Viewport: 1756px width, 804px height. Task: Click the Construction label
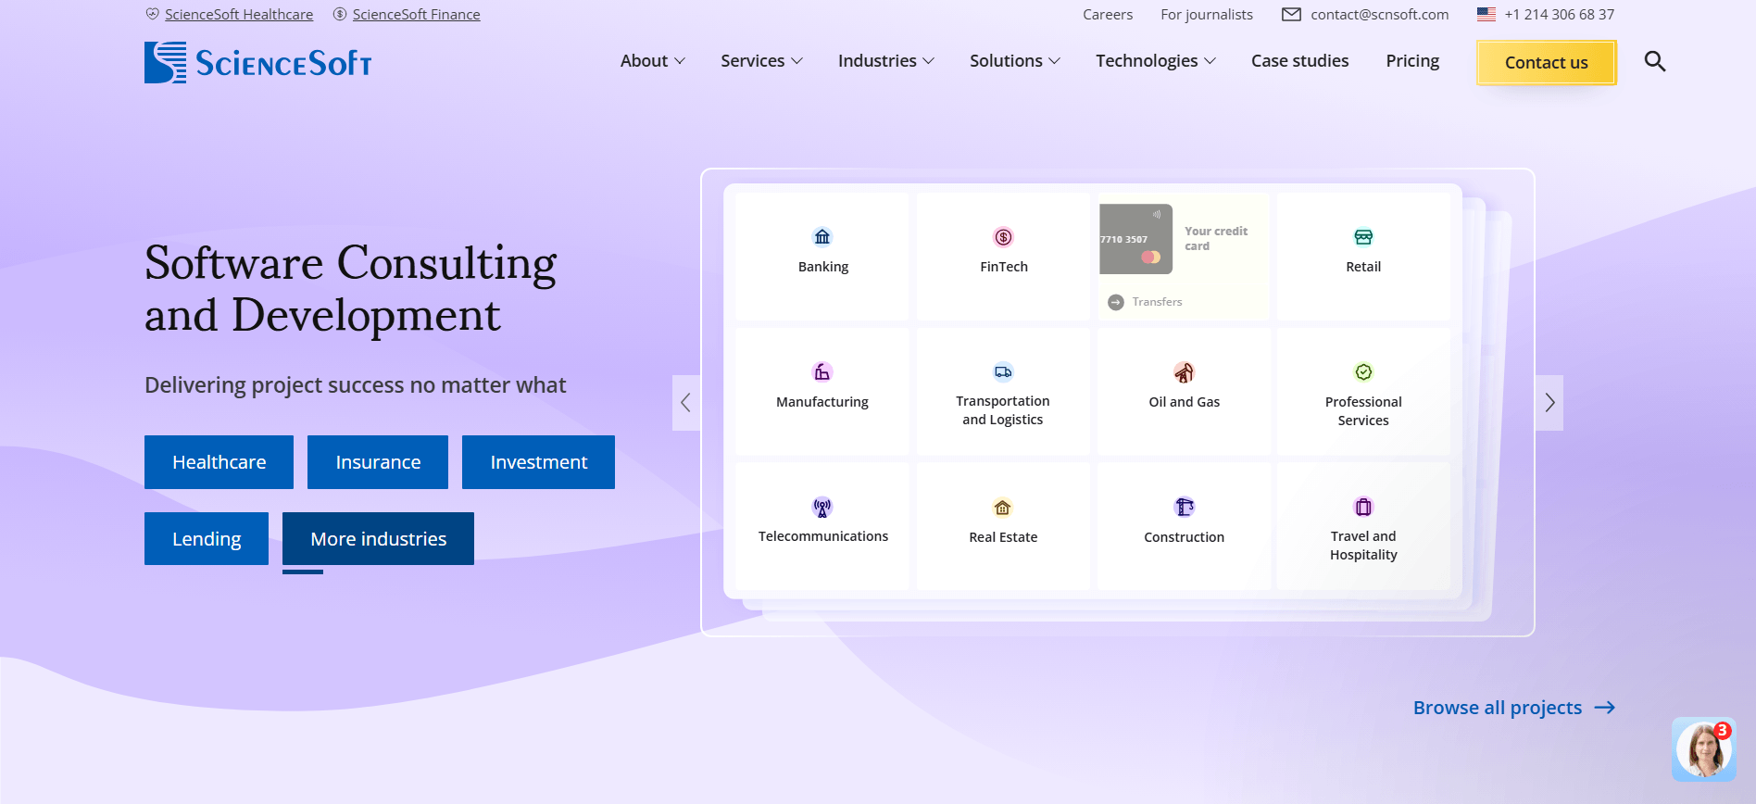1184,537
